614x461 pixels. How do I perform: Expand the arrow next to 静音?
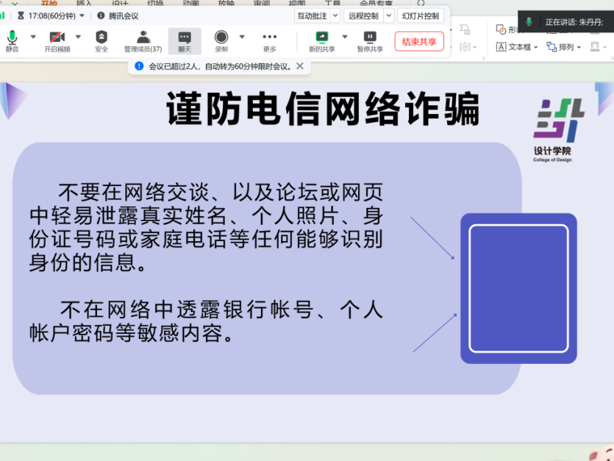pyautogui.click(x=33, y=37)
